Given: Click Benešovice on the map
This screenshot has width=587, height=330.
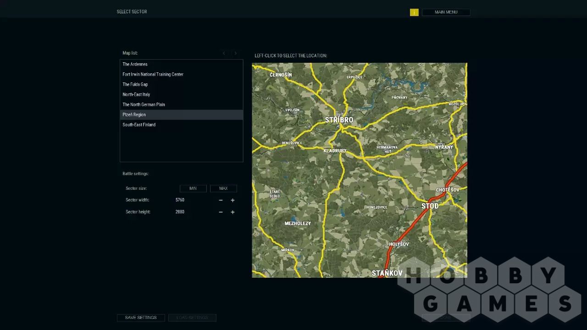Looking at the screenshot, I should (x=292, y=143).
